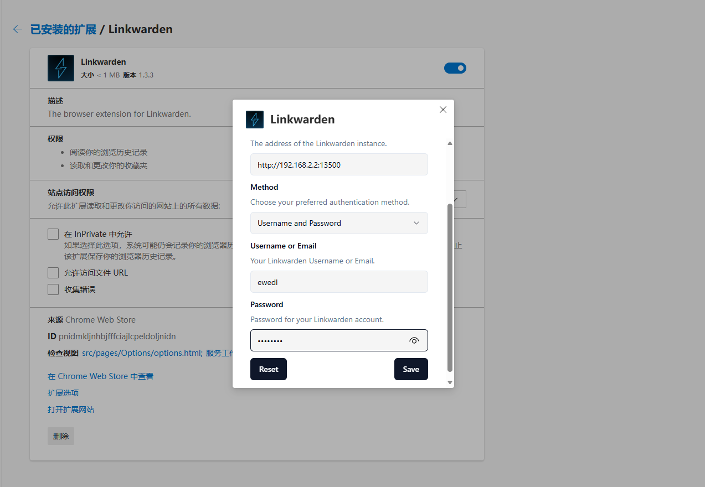Click the Linkwarden logo in the dialog header

click(x=255, y=120)
